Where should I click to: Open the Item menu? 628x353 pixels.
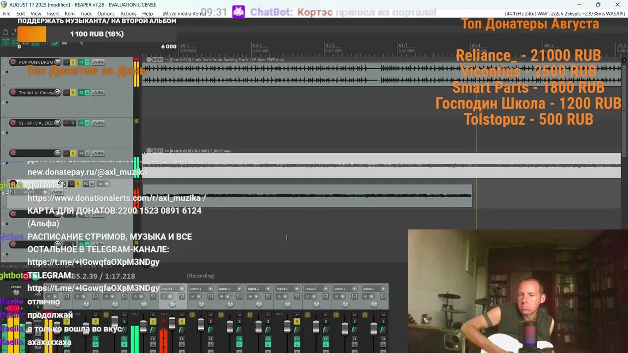click(x=70, y=14)
